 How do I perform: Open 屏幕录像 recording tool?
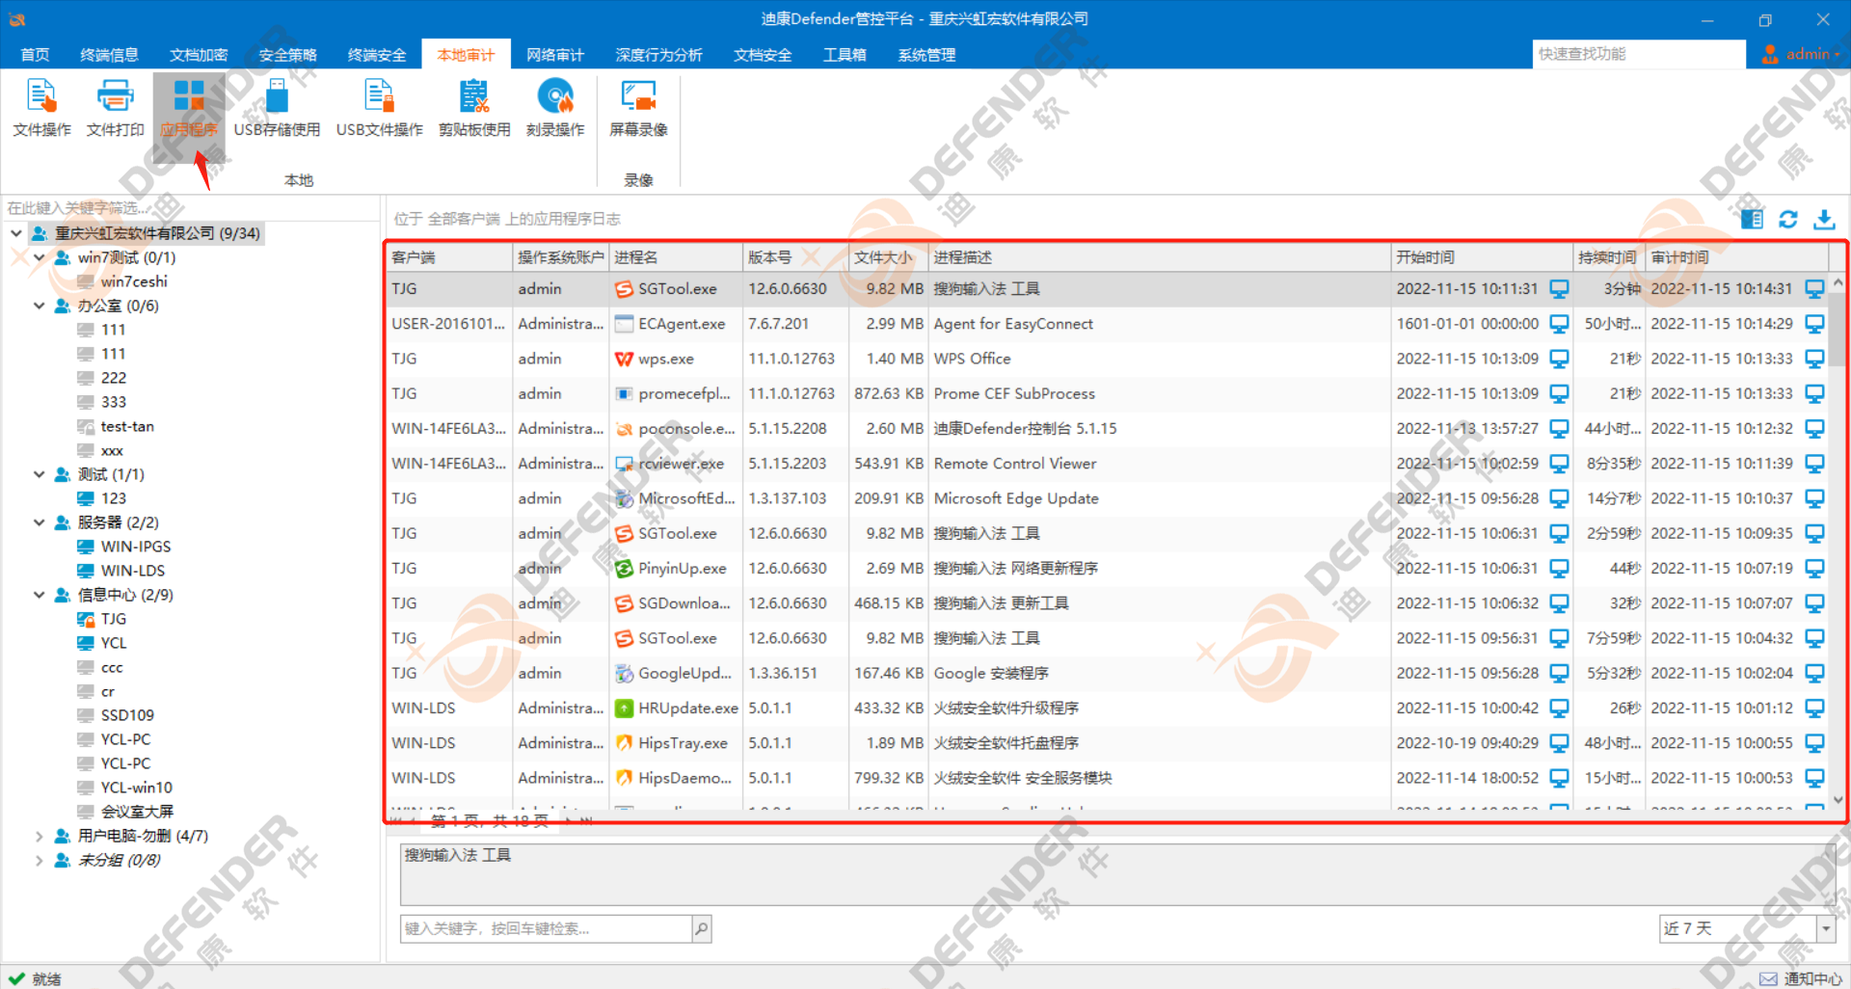click(638, 109)
